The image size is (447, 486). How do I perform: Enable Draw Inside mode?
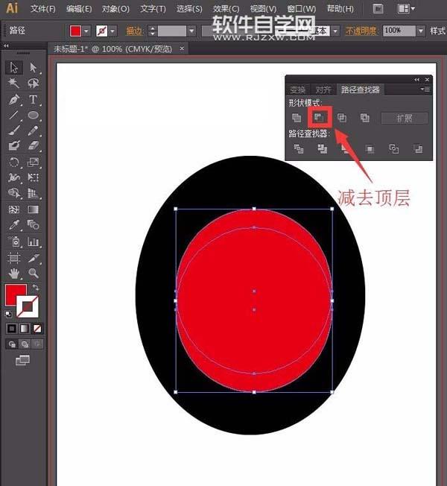(x=37, y=344)
